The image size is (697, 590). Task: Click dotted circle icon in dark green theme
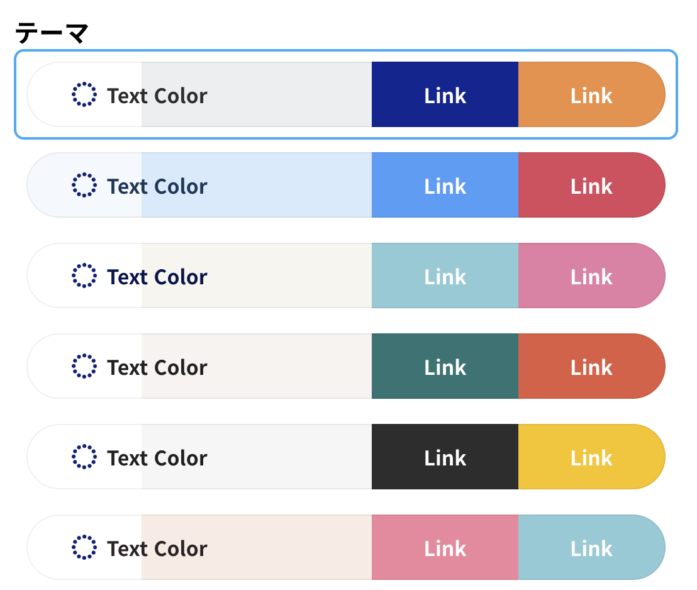[84, 366]
